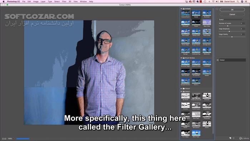Click the Cancel button

click(232, 14)
